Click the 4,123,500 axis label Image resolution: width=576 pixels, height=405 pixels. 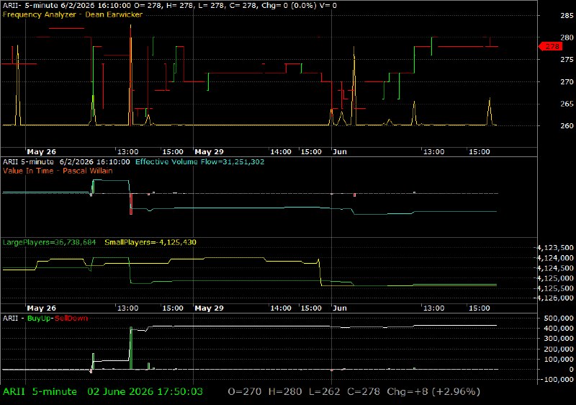[555, 248]
